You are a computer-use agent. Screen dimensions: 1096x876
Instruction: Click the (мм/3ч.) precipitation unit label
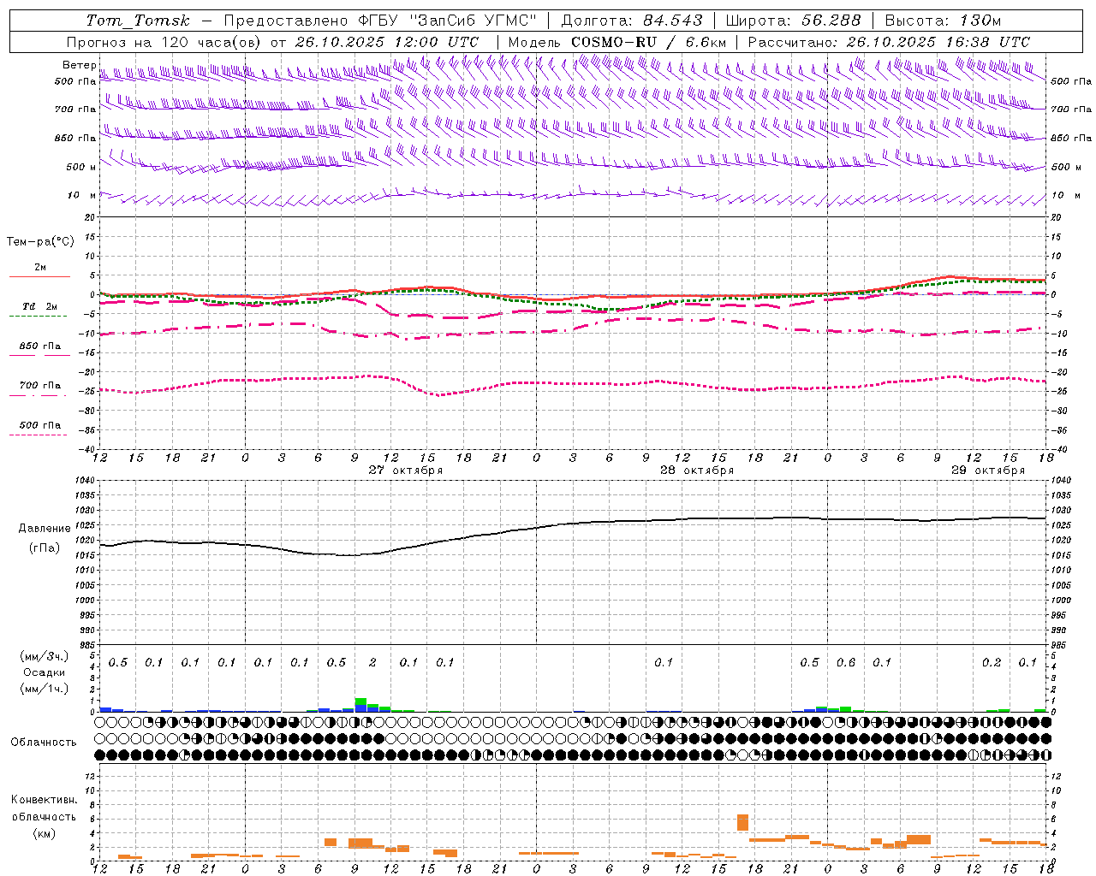pos(45,656)
